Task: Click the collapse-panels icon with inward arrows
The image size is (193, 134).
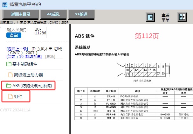Action: pos(182,17)
